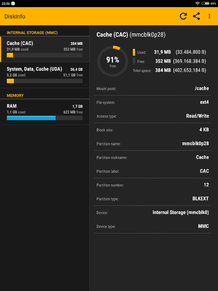This screenshot has height=291, width=218.
Task: Tap the 1,7 GB RAM total label
Action: tap(78, 106)
